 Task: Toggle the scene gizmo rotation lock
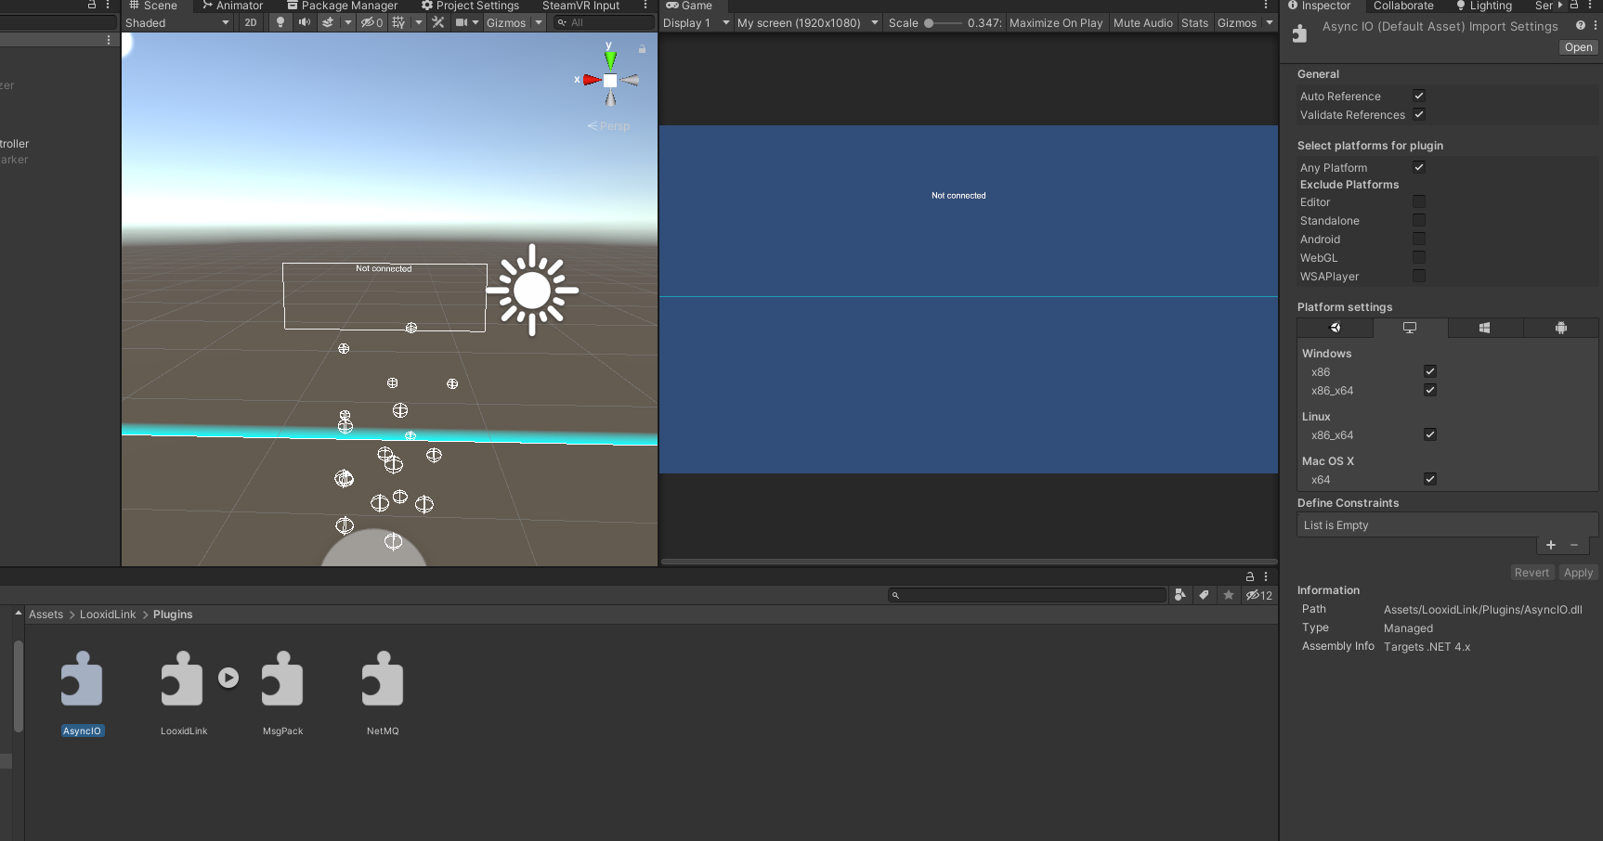click(642, 49)
